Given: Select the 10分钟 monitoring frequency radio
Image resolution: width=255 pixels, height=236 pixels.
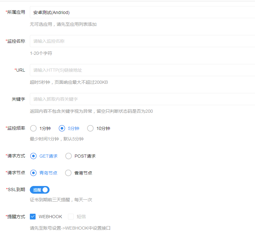Looking at the screenshot, I should coord(90,128).
